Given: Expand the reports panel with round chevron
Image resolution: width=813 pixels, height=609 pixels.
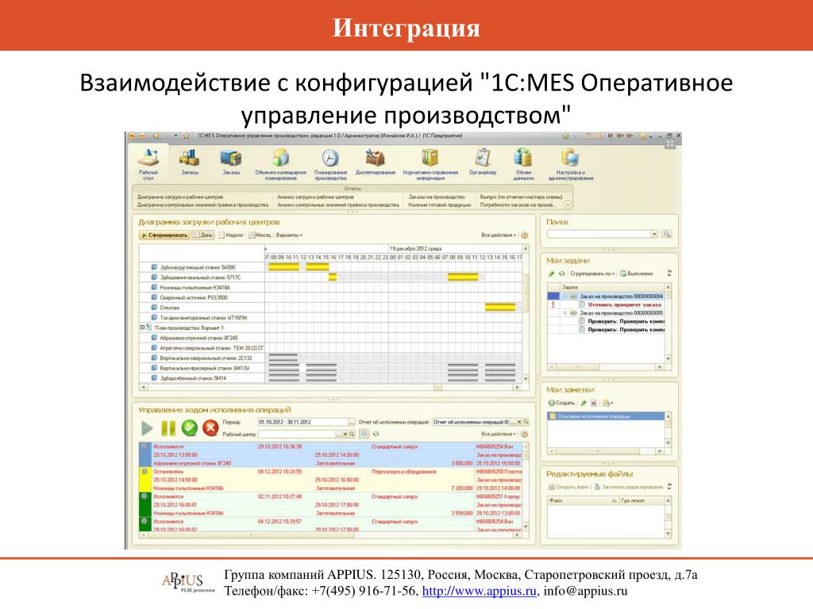Looking at the screenshot, I should point(568,205).
